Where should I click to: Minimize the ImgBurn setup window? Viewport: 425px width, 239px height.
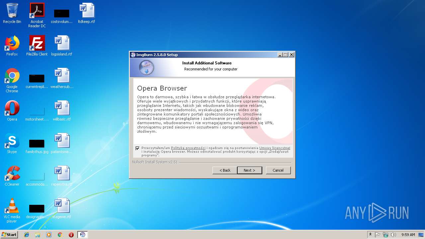point(280,55)
